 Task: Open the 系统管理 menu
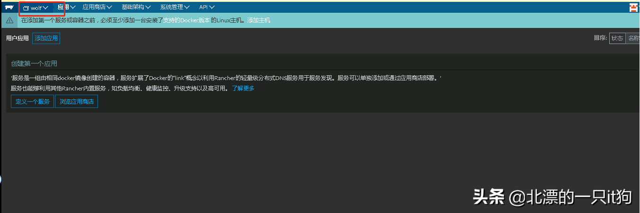[x=175, y=7]
